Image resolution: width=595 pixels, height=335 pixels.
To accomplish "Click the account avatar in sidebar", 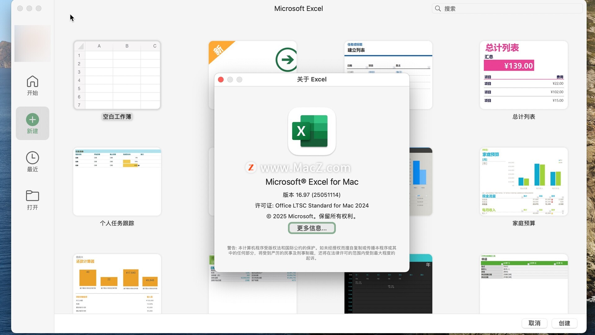I will (33, 43).
